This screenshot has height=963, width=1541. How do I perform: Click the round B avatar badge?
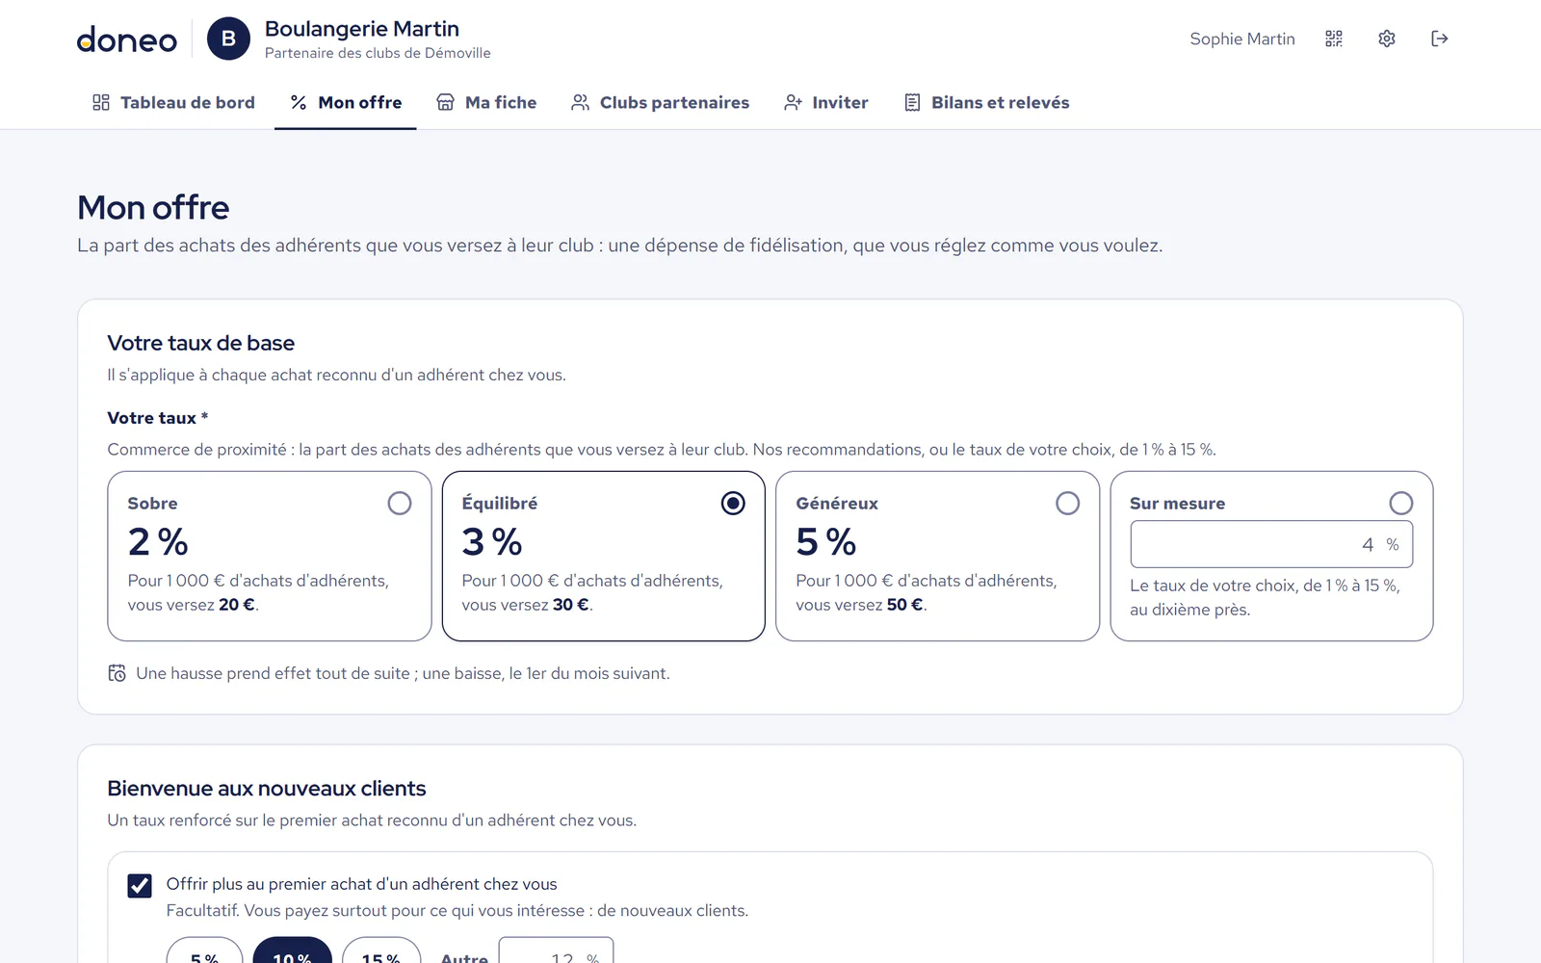[229, 39]
